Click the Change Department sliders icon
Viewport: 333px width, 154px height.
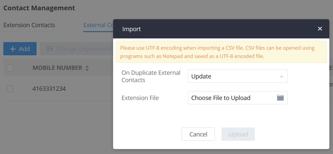coord(50,49)
